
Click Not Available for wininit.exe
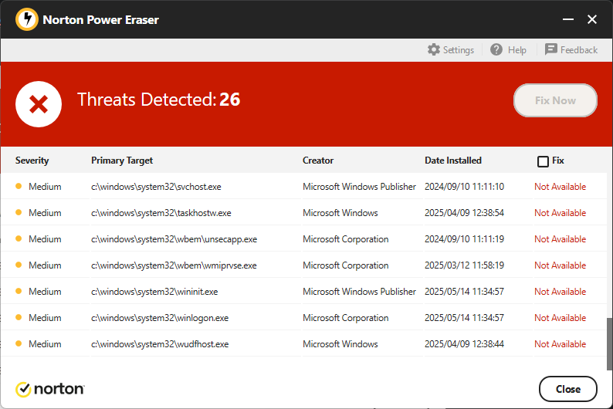[560, 292]
